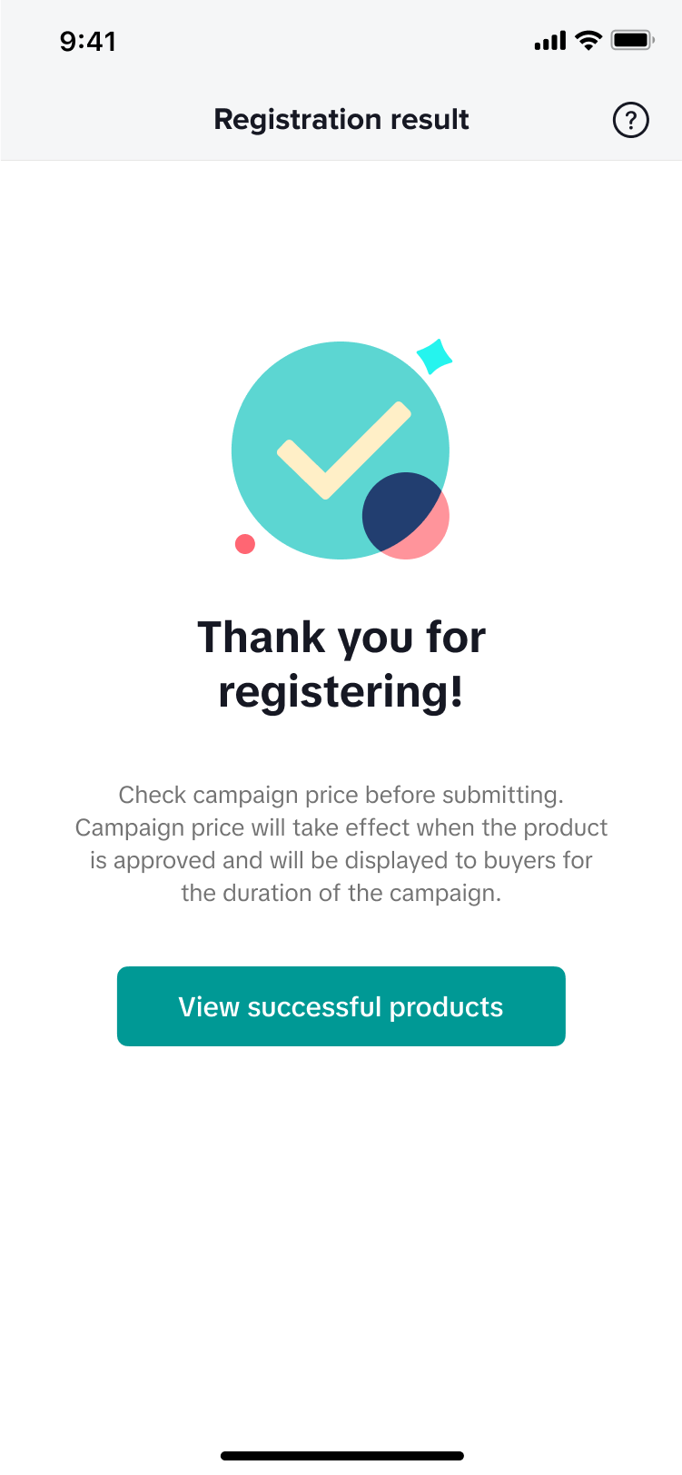Click the word registering! in heading
The width and height of the screenshot is (682, 1475).
[x=341, y=692]
